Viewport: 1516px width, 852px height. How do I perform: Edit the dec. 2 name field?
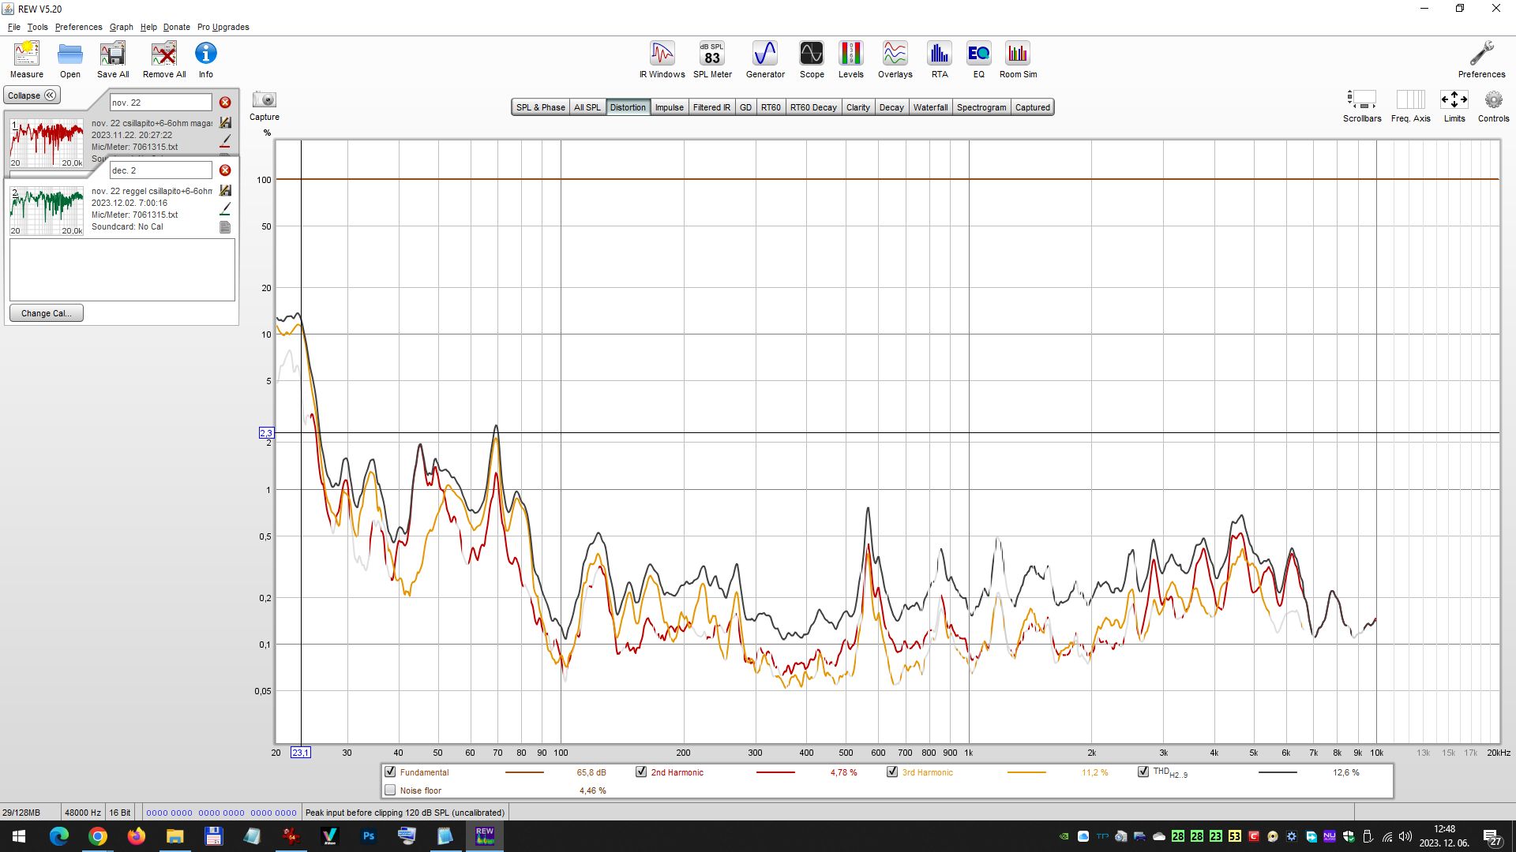click(x=160, y=170)
